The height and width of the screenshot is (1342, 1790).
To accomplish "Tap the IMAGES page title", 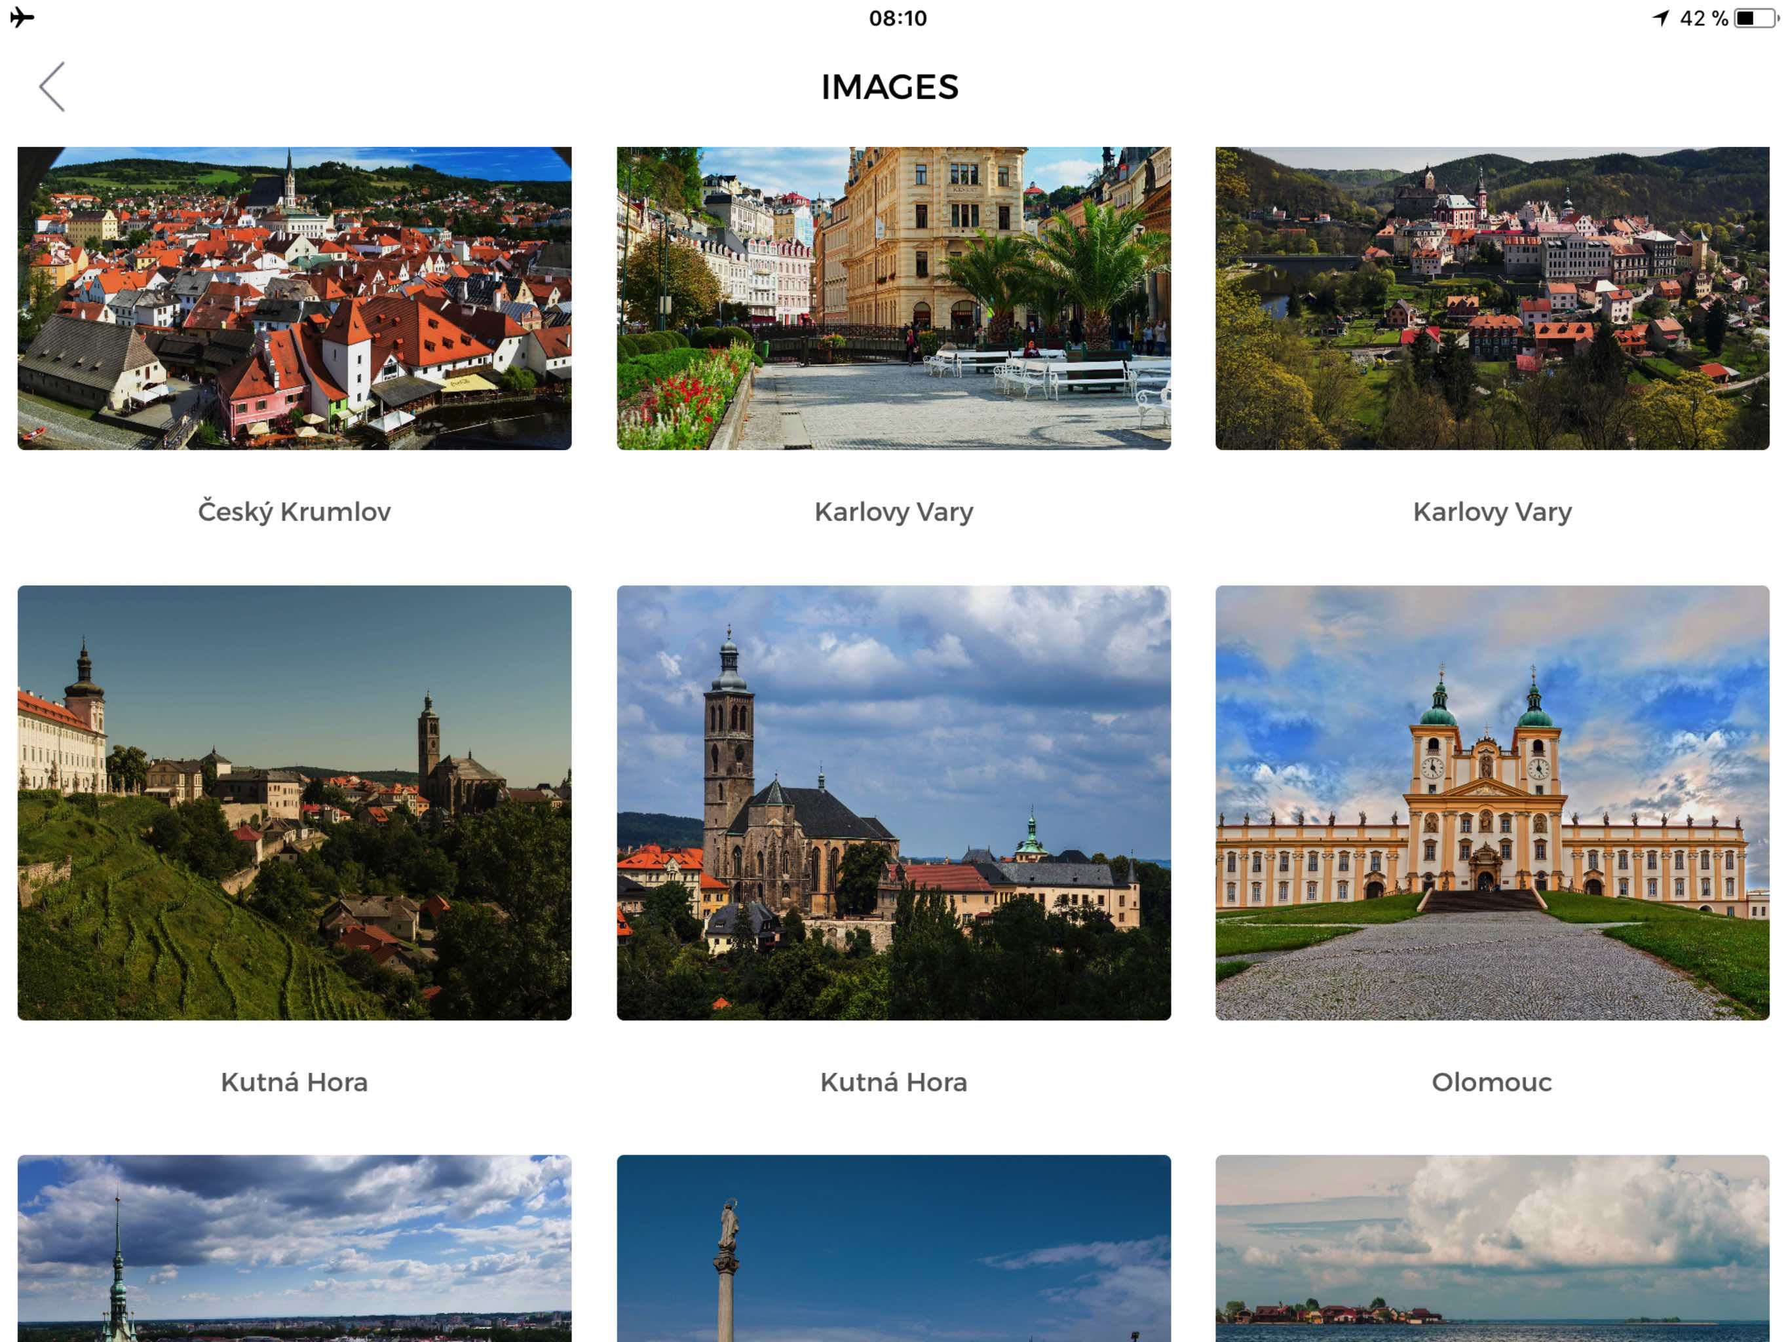I will click(890, 86).
